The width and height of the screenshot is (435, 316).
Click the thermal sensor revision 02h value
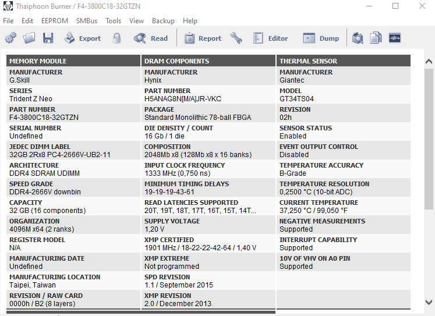click(285, 118)
